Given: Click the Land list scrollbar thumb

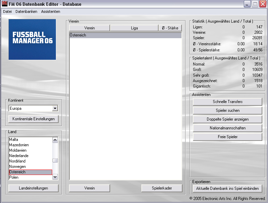Looking at the screenshot, I should tap(55, 160).
